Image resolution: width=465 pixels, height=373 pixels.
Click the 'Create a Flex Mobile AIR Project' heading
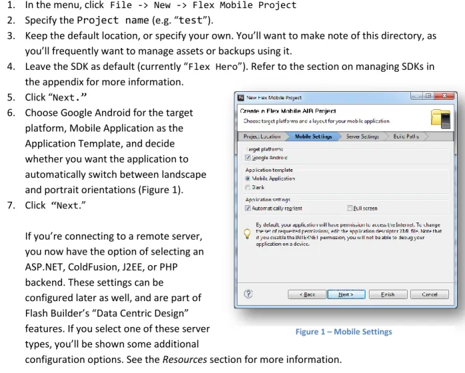tap(288, 111)
